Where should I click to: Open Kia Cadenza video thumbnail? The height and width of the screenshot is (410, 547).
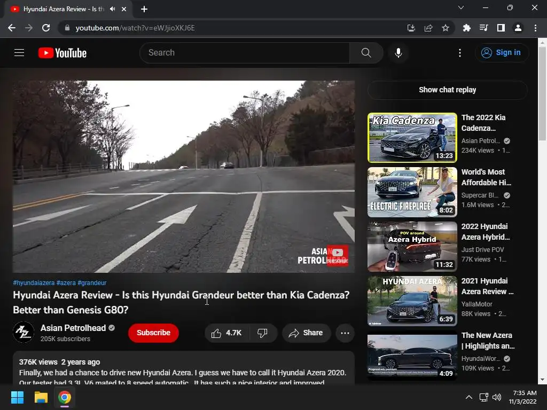[x=412, y=137]
